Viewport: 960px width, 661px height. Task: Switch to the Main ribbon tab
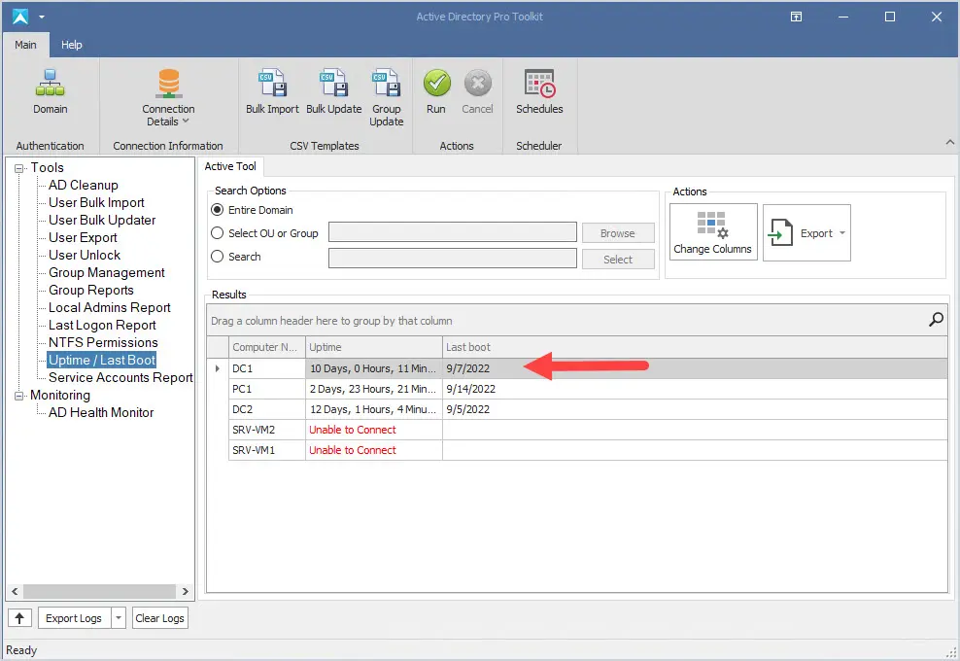point(25,45)
